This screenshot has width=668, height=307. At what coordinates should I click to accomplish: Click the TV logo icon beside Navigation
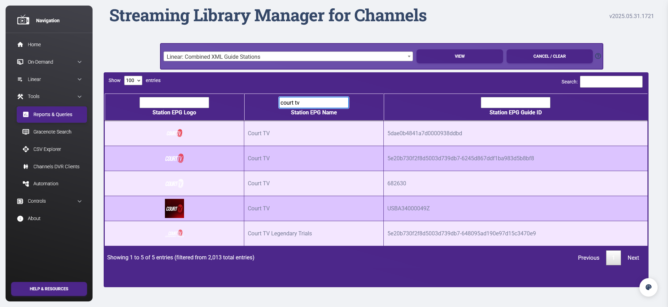23,20
